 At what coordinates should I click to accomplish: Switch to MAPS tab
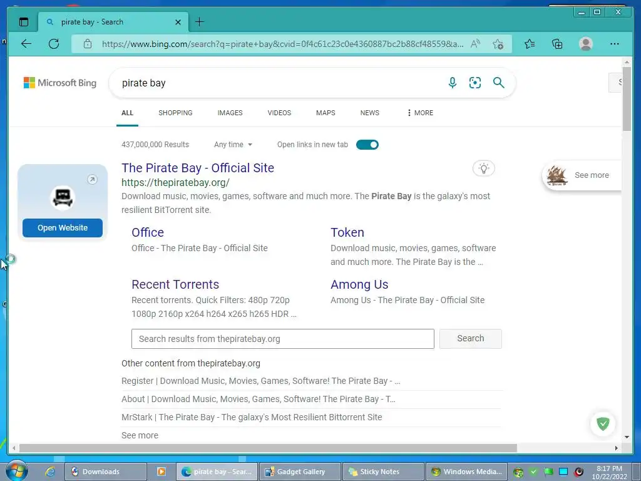pos(326,113)
